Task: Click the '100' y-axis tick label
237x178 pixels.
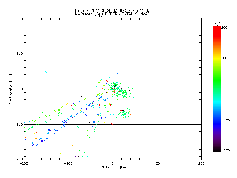Action: click(x=20, y=53)
